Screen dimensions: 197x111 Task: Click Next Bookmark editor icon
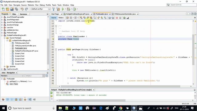pyautogui.click(x=102, y=18)
